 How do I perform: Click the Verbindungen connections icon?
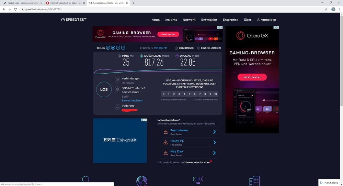tap(117, 79)
